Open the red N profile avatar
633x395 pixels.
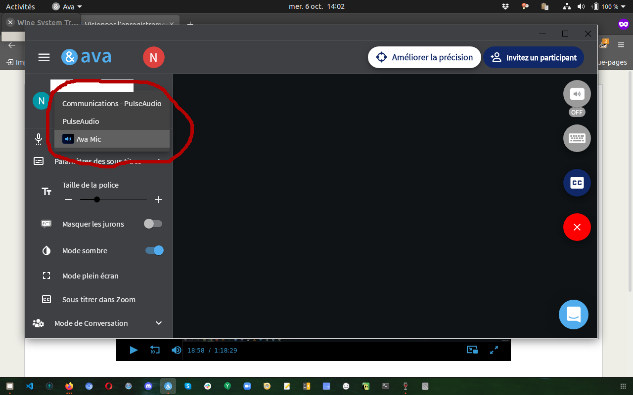point(153,57)
